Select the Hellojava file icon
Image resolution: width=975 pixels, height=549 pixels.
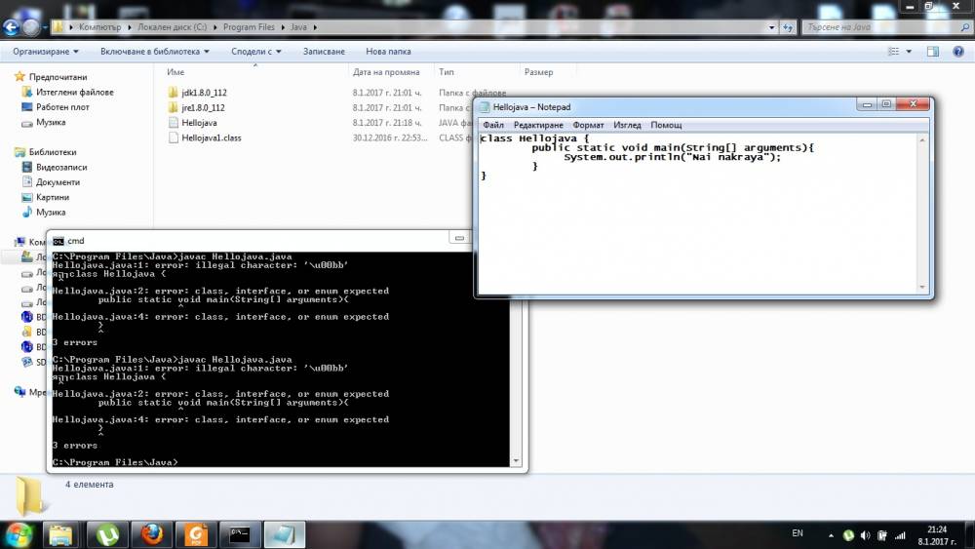click(174, 123)
